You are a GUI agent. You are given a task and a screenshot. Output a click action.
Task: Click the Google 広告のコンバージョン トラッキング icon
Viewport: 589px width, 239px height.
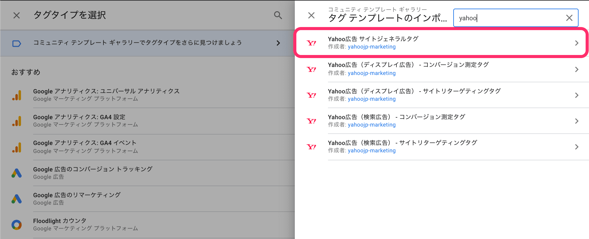click(x=17, y=173)
